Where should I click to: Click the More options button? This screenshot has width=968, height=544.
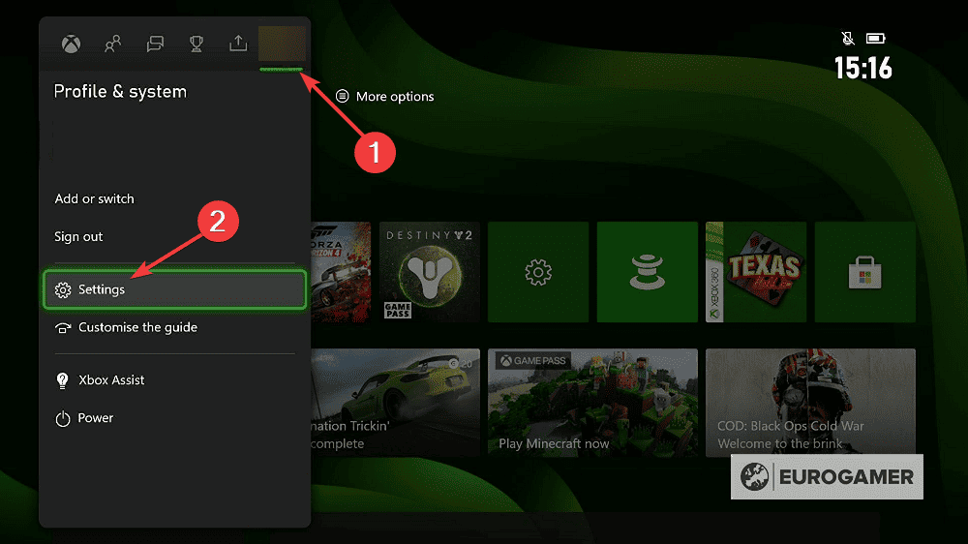coord(385,97)
